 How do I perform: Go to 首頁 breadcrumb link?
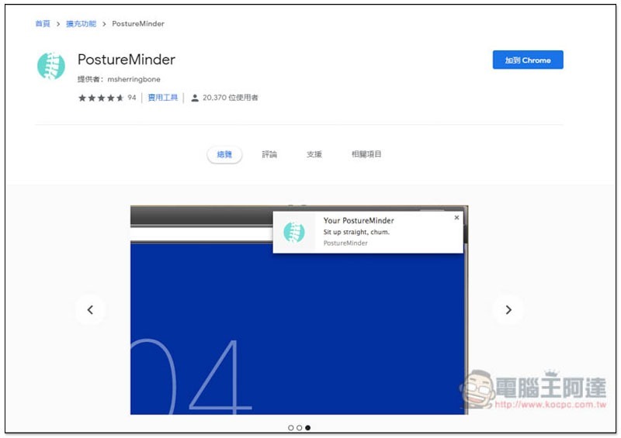[x=43, y=24]
